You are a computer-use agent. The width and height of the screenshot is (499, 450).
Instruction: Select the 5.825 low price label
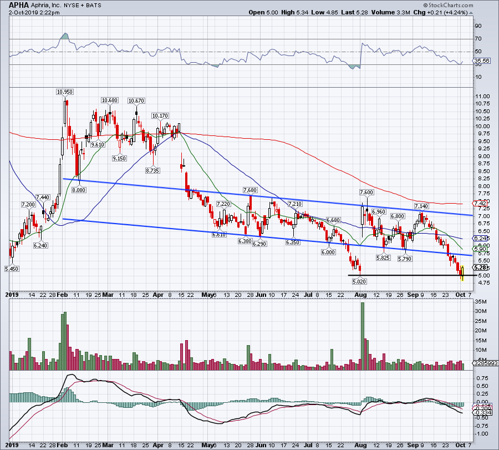pos(383,257)
